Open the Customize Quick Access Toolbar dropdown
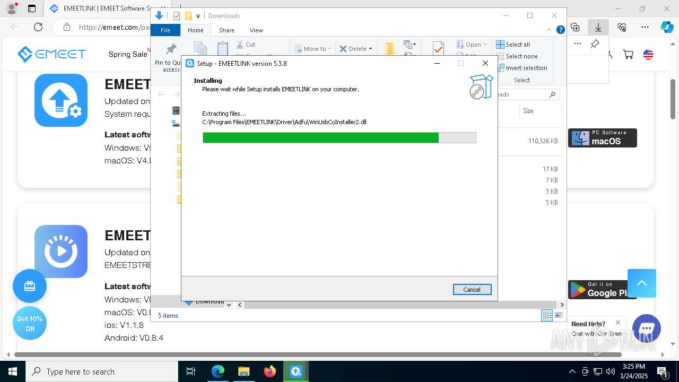Viewport: 679px width, 382px height. coord(198,16)
